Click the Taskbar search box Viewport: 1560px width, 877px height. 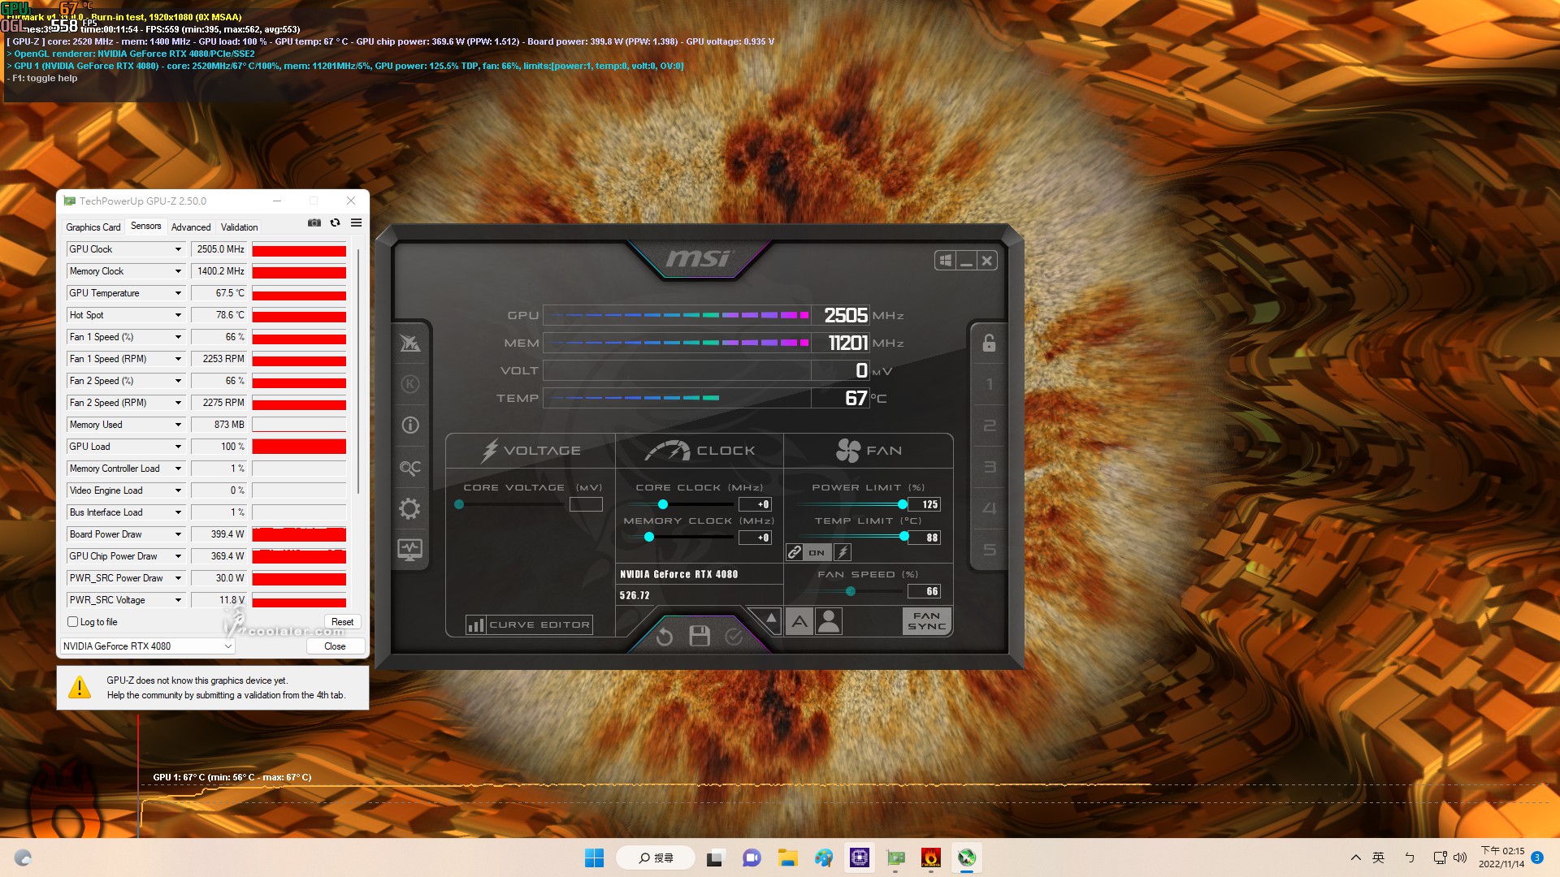tap(656, 858)
